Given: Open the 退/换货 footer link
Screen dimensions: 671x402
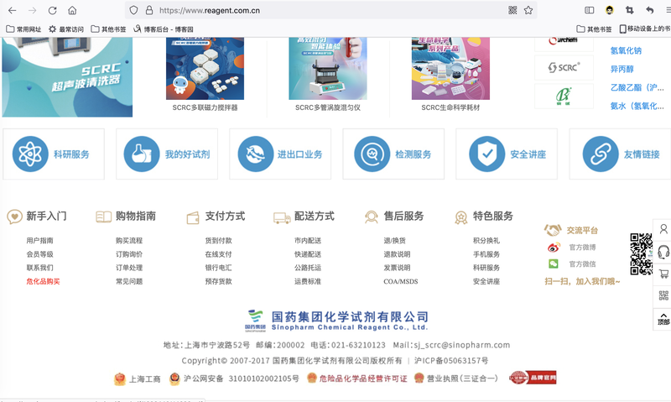Looking at the screenshot, I should (x=394, y=241).
